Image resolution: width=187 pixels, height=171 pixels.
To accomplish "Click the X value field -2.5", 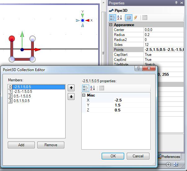I will (x=130, y=100).
